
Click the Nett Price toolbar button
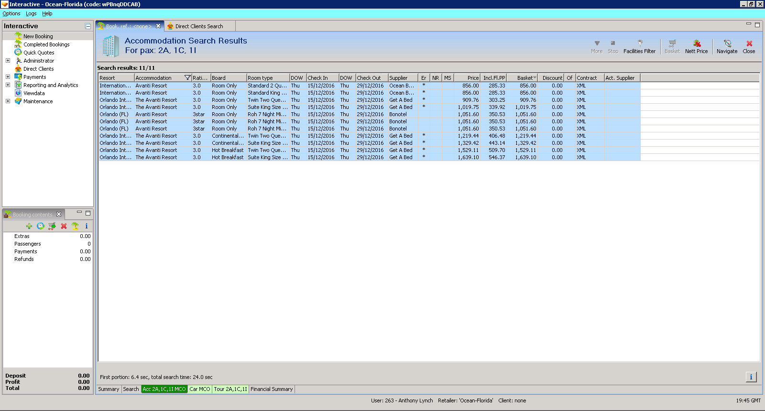click(696, 46)
